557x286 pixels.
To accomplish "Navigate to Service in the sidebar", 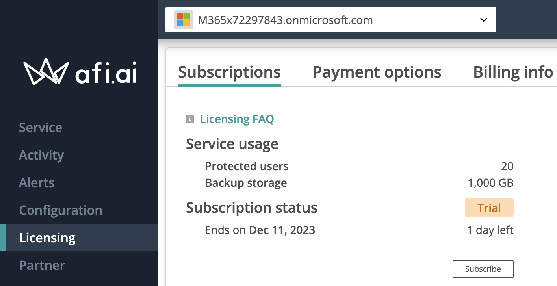I will [x=41, y=128].
